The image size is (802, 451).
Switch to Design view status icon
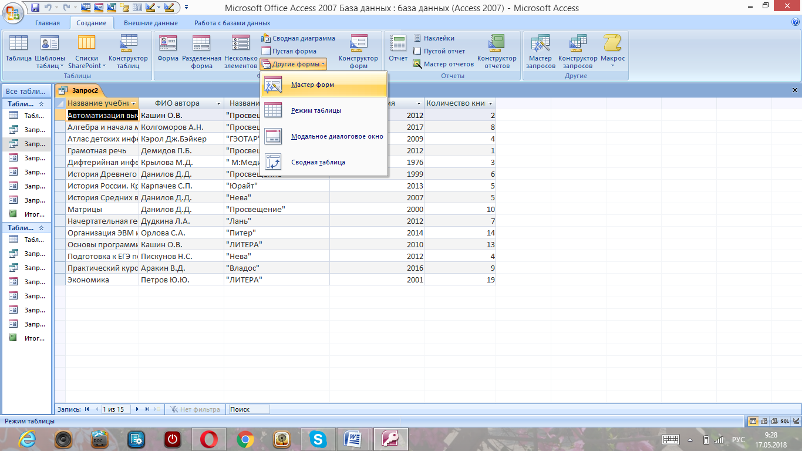tap(795, 421)
